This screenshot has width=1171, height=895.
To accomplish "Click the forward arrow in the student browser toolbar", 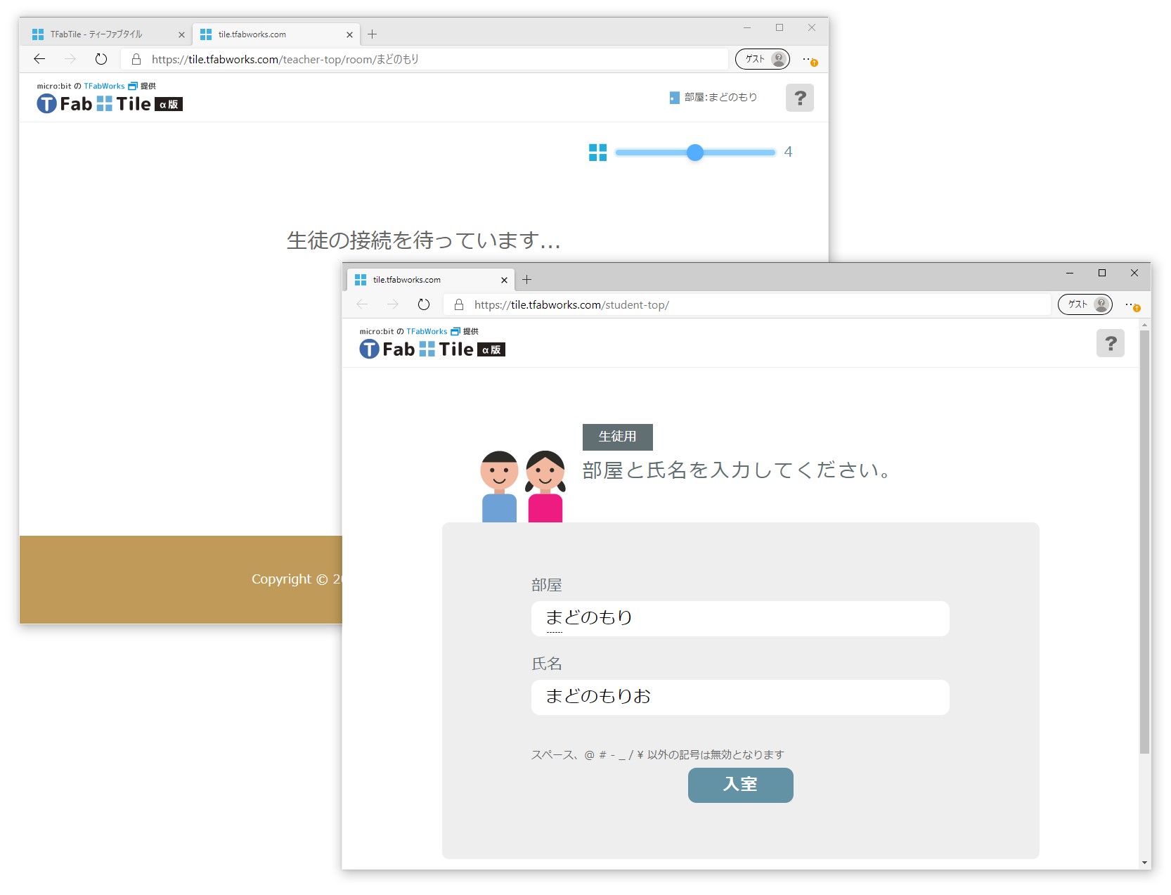I will coord(393,304).
